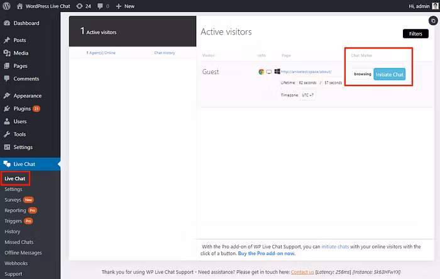This screenshot has height=279, width=440.
Task: Click the admin avatar in top-right corner
Action: (435, 6)
